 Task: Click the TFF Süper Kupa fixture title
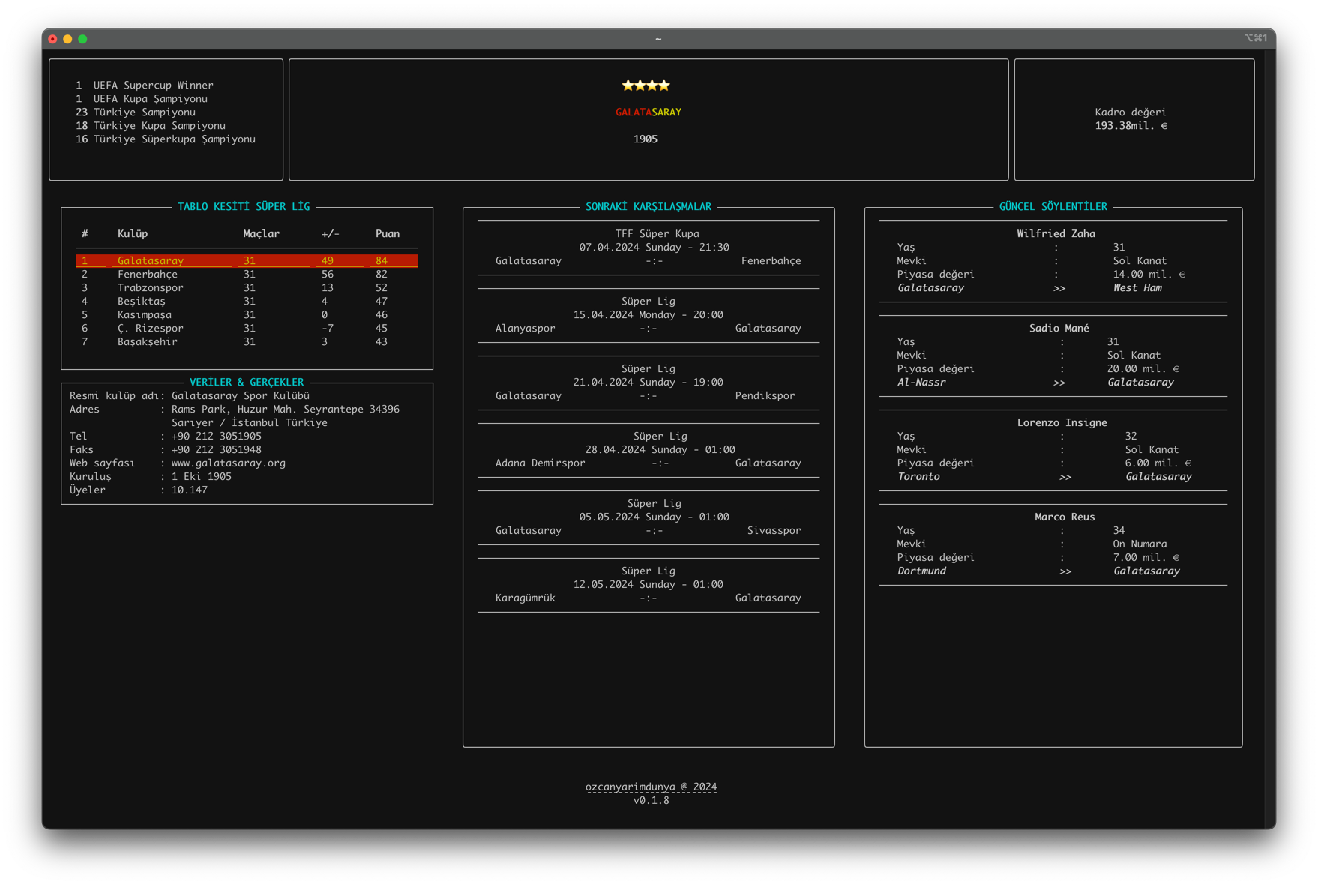point(658,233)
